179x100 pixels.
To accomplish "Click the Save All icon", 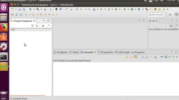I will tap(24, 9).
